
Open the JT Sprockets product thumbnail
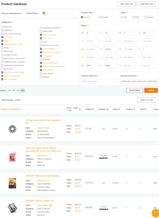(x=12, y=129)
